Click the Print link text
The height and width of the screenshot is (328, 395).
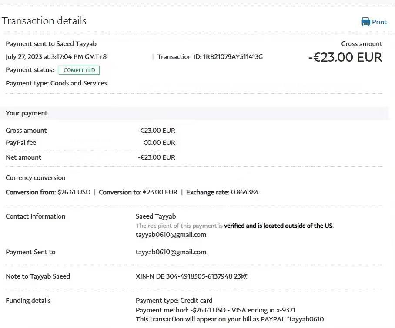coord(379,22)
